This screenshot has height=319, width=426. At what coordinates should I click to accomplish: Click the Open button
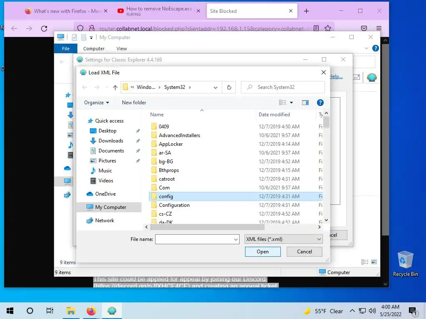click(x=263, y=252)
